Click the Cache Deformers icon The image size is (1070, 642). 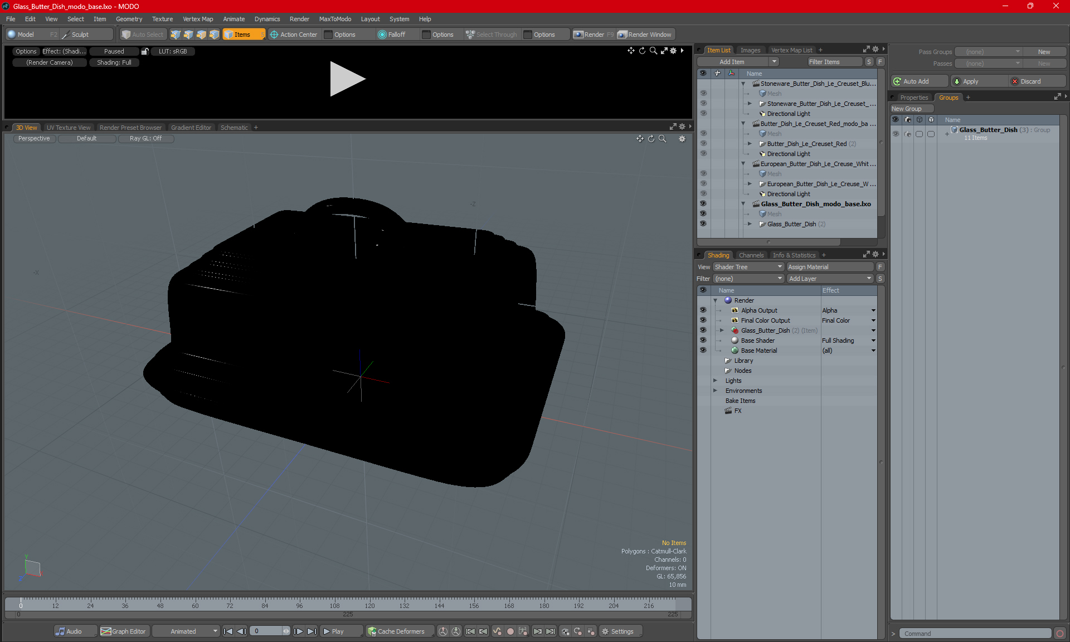[372, 631]
